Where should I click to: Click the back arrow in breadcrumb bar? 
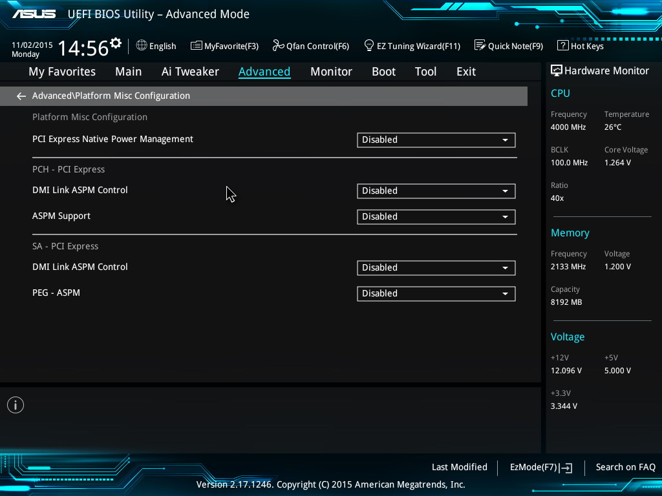21,96
